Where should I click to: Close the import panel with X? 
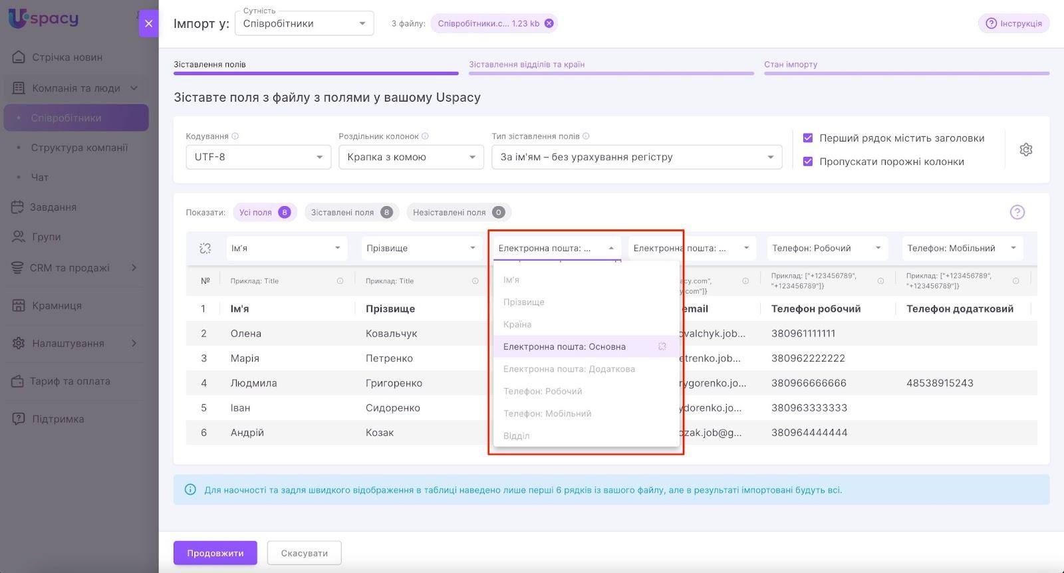coord(148,23)
